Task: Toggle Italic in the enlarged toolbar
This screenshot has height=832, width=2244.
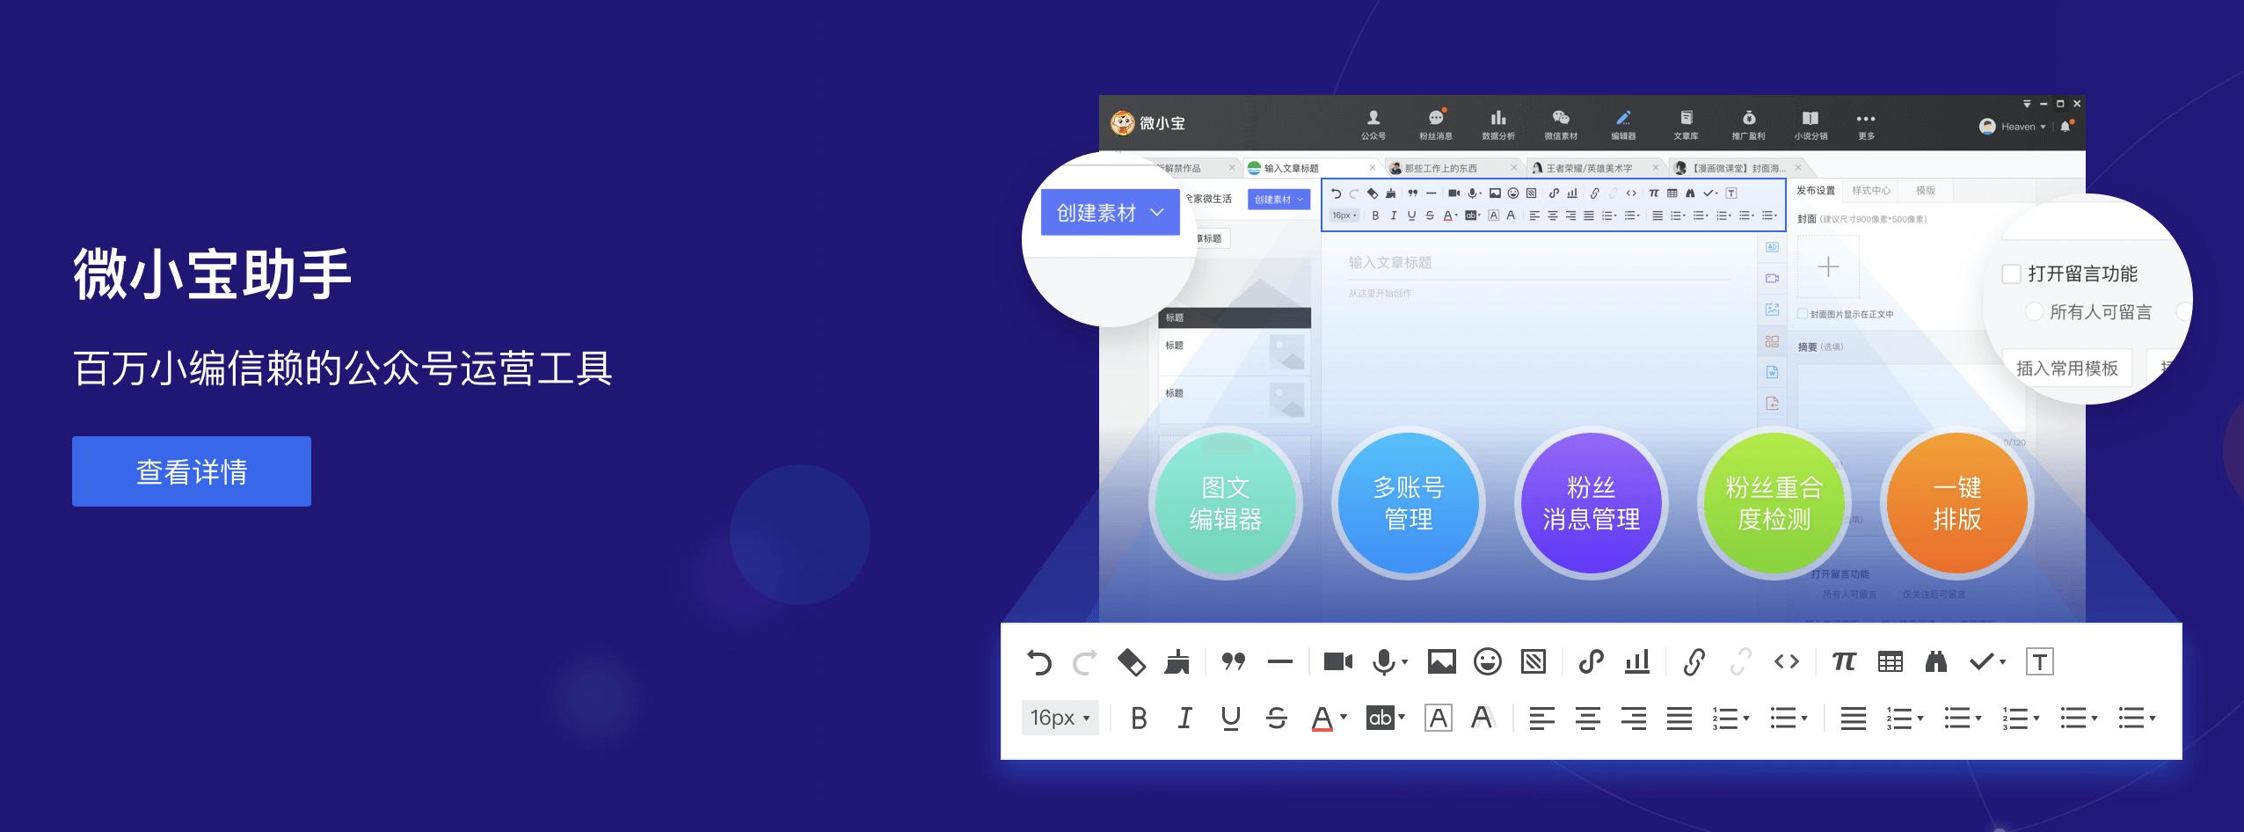Action: point(1184,719)
